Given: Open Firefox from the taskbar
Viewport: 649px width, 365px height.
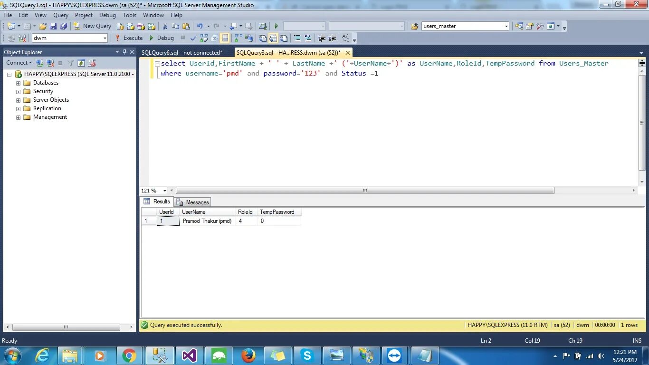Looking at the screenshot, I should [248, 355].
